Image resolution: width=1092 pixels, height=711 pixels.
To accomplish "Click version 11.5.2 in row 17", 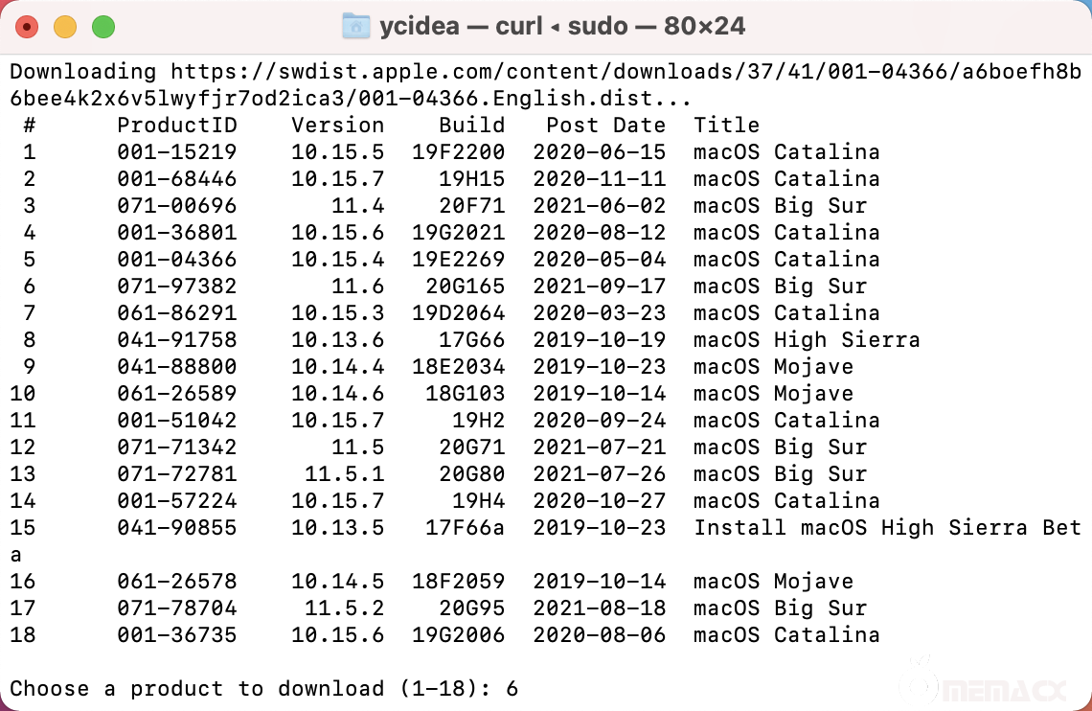I will tap(344, 608).
